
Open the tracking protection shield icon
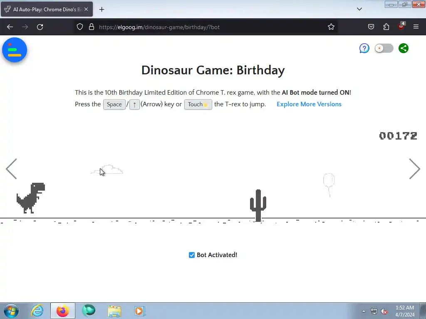pos(79,27)
